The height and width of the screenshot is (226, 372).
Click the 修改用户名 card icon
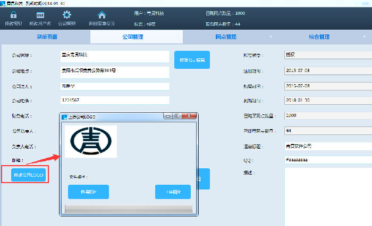click(x=40, y=15)
